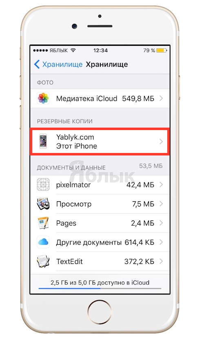204x344 pixels.
Task: Open Другие документы 614,4 КБ entry
Action: (x=100, y=242)
